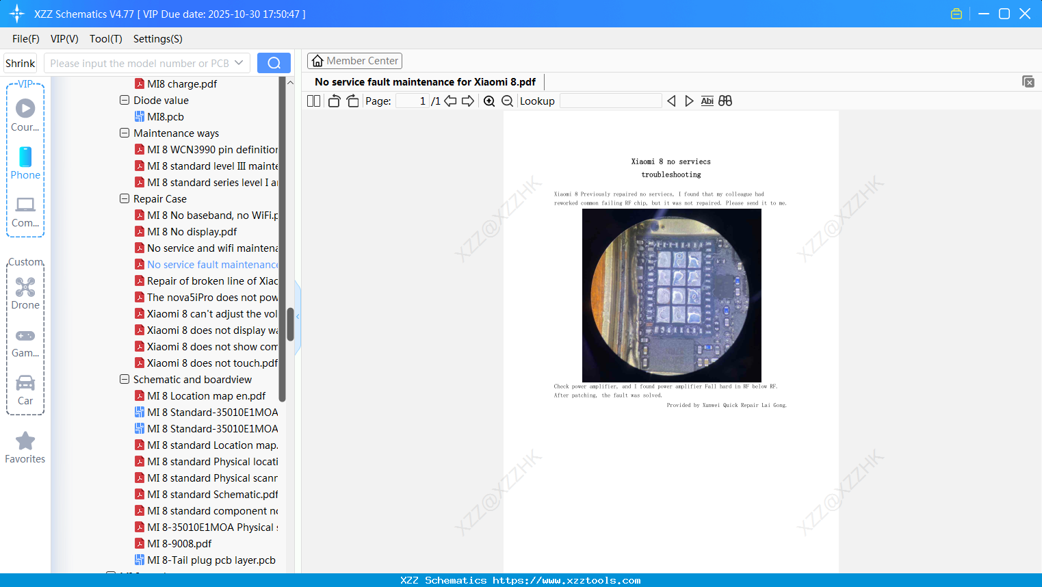
Task: Go to previous page arrow
Action: click(450, 101)
